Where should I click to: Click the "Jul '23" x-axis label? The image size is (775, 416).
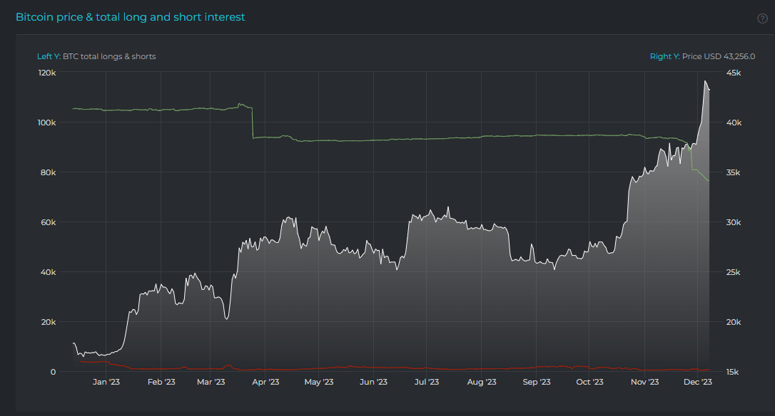pyautogui.click(x=427, y=382)
